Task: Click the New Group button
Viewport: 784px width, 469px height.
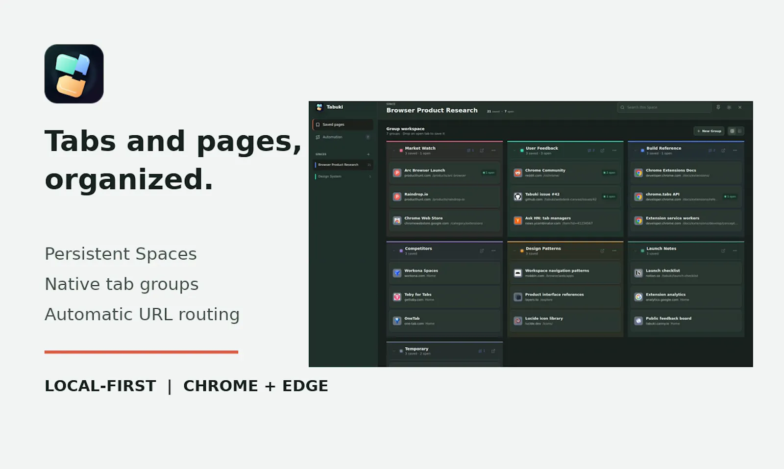Action: 709,131
